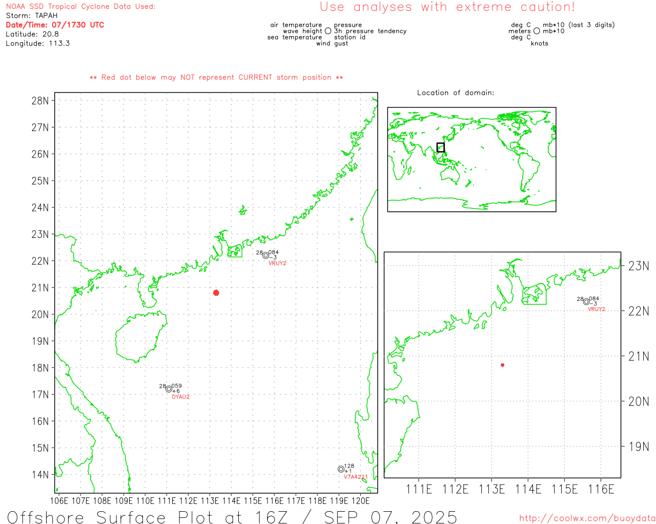The width and height of the screenshot is (656, 524).
Task: Click the '106E' longitude label
Action: point(59,501)
